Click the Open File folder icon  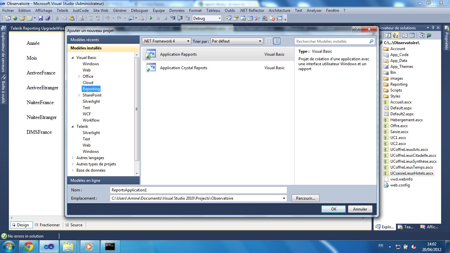tap(23, 18)
